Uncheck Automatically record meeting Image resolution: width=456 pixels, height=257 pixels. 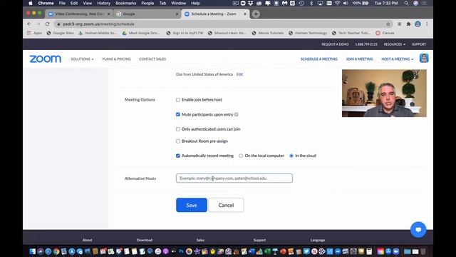coord(178,156)
